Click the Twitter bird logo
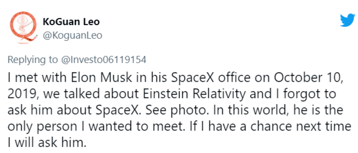The width and height of the screenshot is (358, 153). (x=348, y=21)
